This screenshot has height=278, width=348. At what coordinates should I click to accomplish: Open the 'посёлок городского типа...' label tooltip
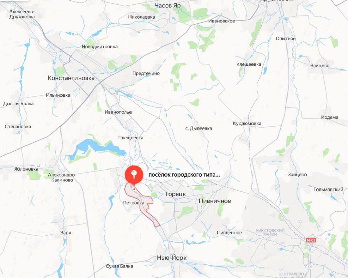coord(184,175)
